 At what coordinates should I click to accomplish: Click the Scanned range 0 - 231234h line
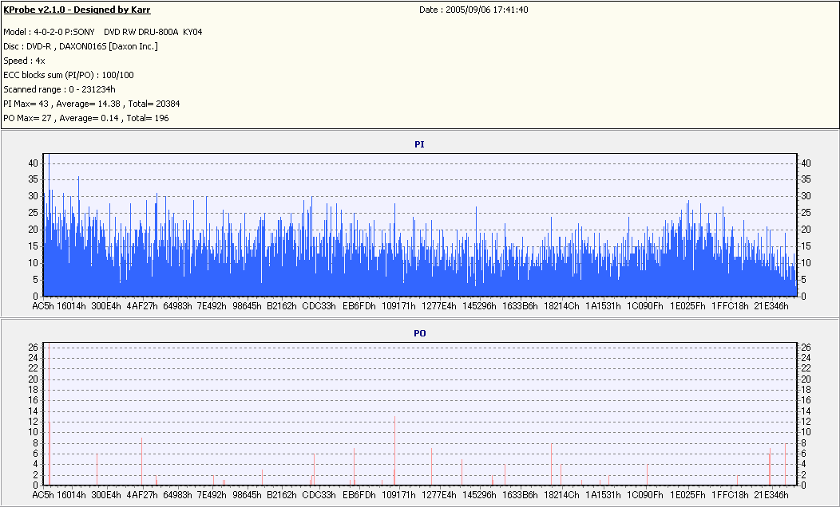pos(60,89)
